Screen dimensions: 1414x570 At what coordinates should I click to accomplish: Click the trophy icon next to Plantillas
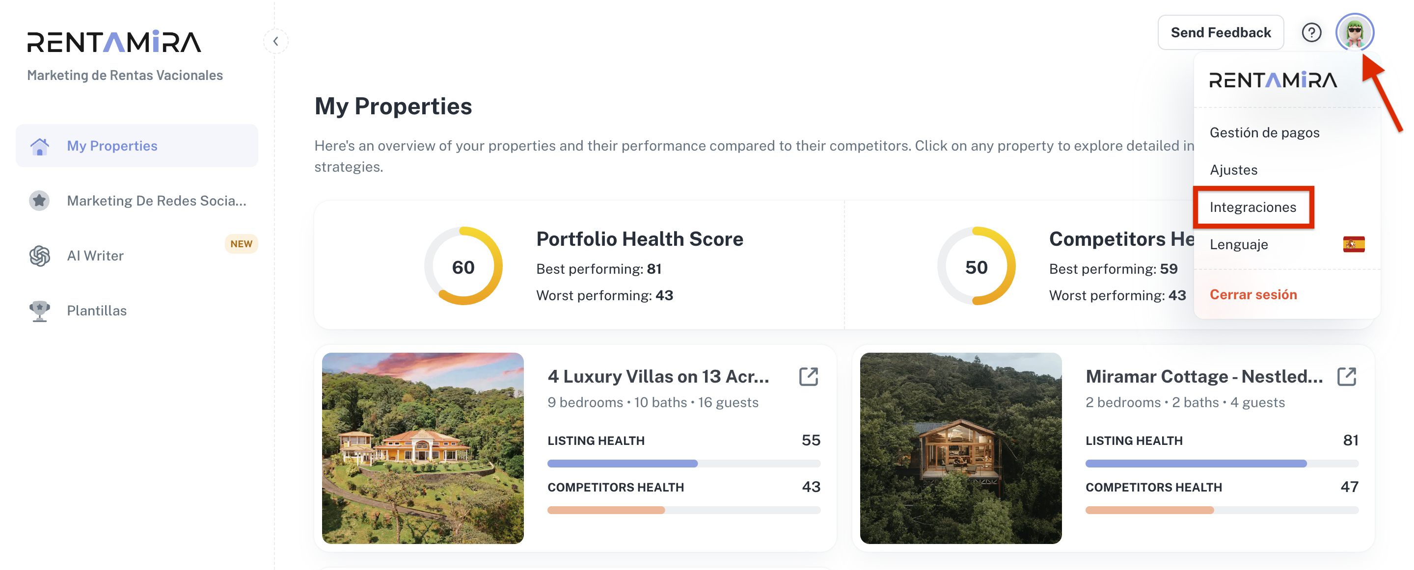pos(39,311)
